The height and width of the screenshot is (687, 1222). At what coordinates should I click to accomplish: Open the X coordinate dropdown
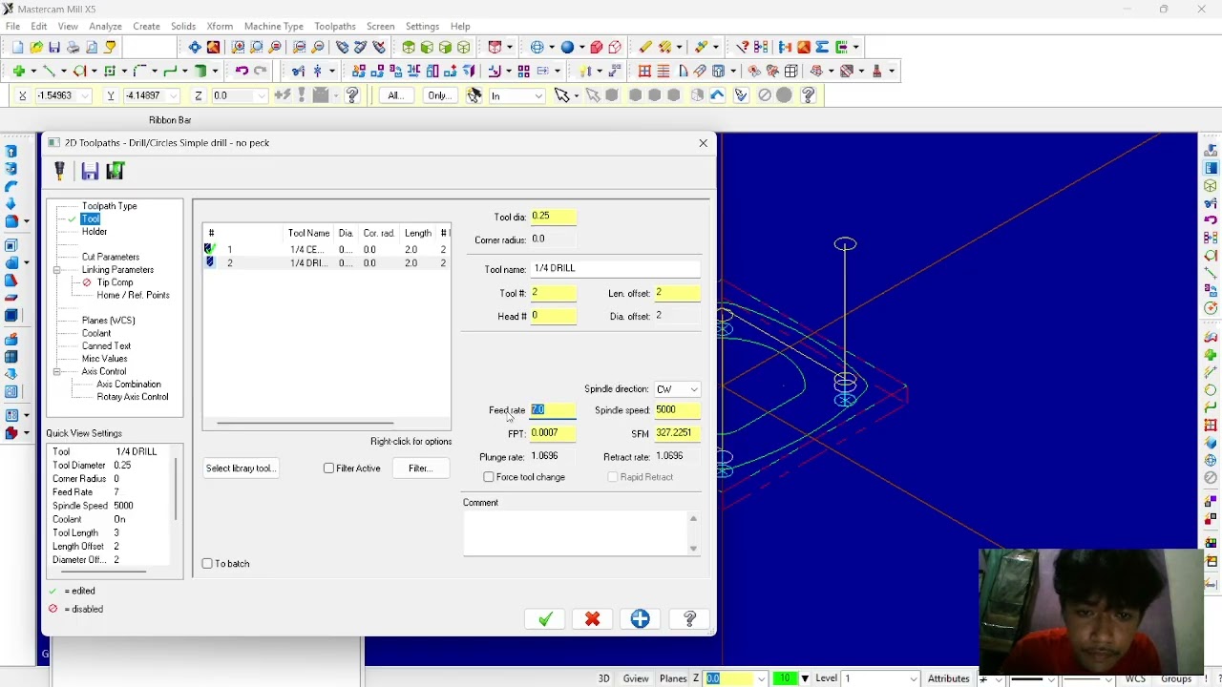click(85, 95)
